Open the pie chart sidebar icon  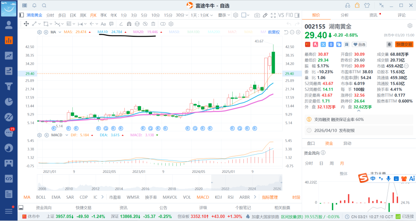click(x=9, y=102)
